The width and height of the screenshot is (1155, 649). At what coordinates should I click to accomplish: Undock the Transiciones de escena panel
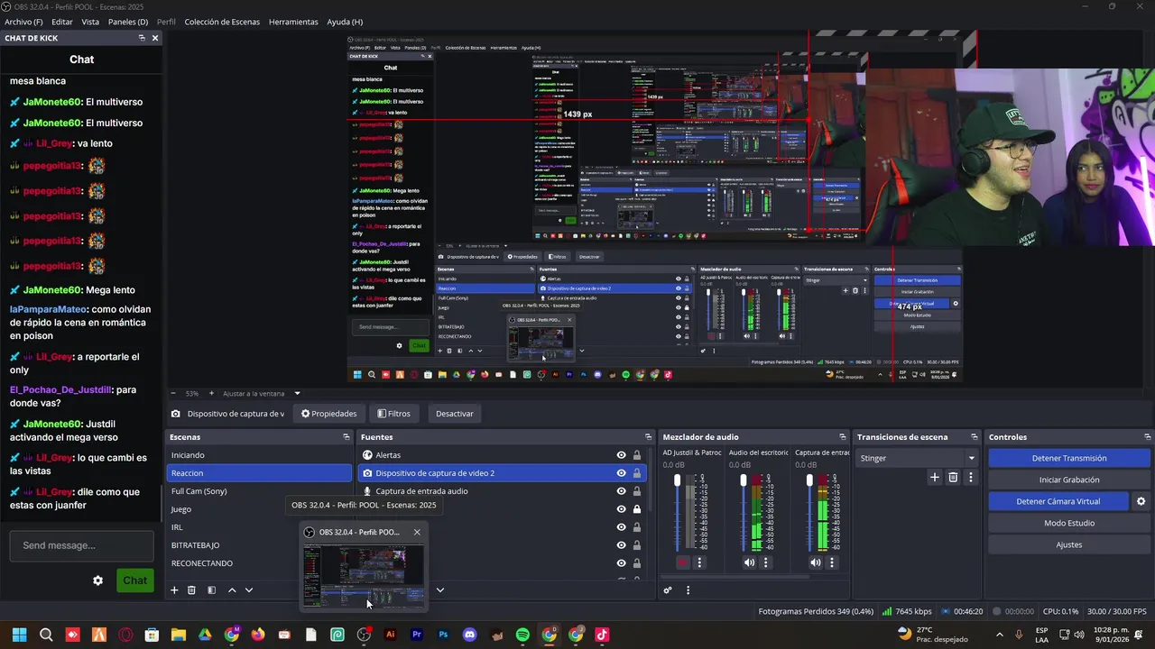coord(973,437)
